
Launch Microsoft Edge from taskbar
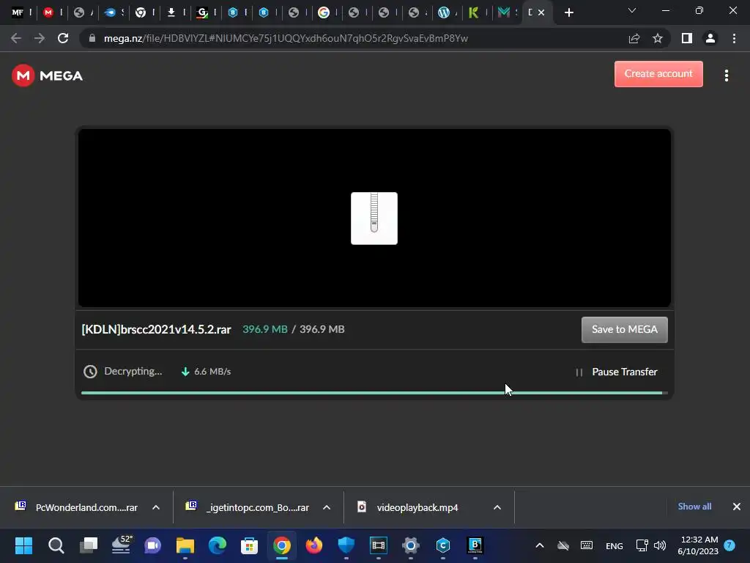tap(217, 545)
